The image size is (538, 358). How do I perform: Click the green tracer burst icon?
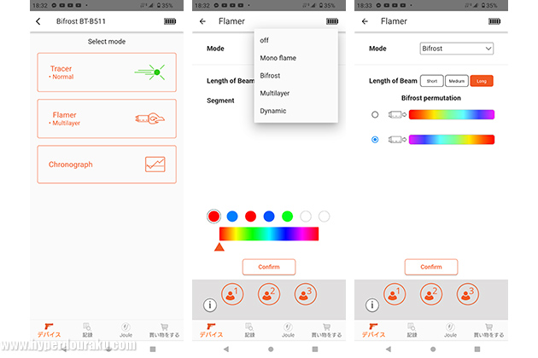click(149, 72)
